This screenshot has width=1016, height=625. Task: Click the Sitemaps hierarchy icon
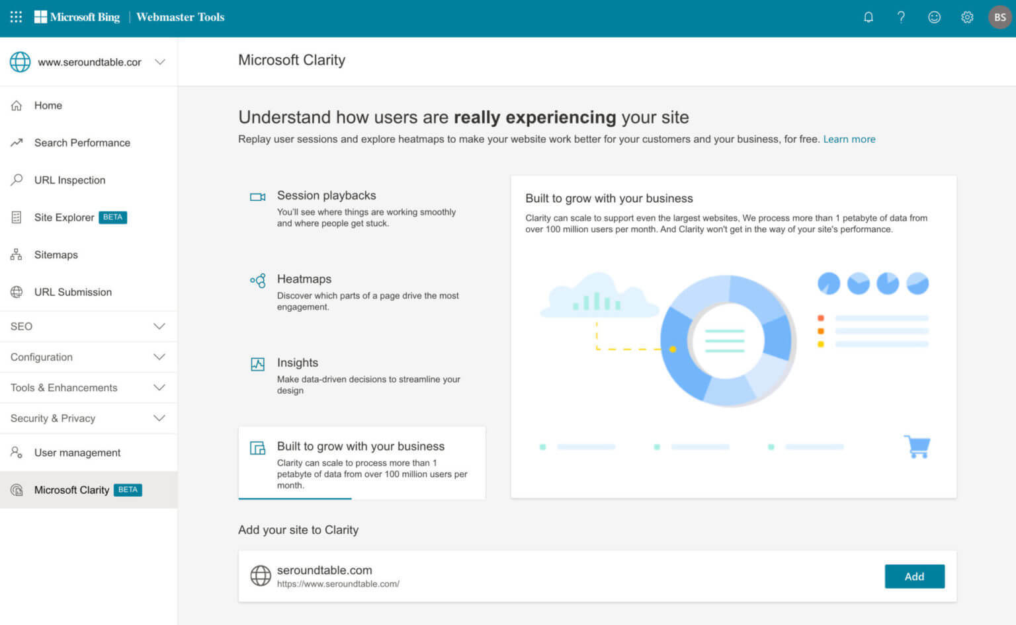[x=17, y=254]
